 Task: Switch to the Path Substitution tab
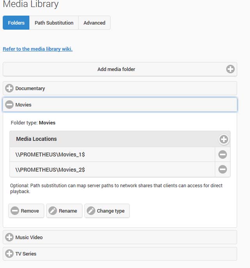pyautogui.click(x=54, y=23)
